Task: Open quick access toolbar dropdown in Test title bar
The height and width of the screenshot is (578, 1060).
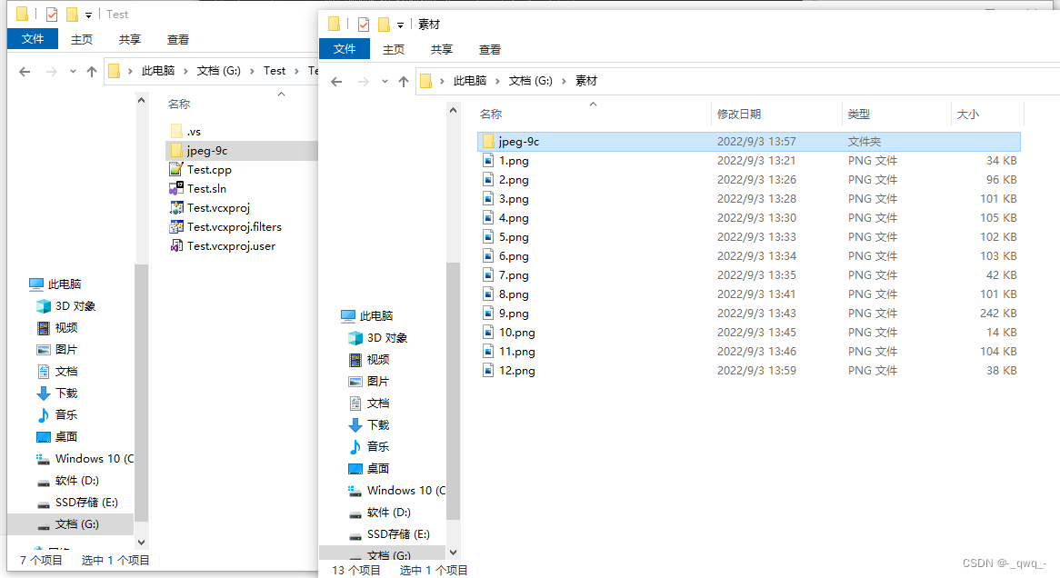Action: 88,15
